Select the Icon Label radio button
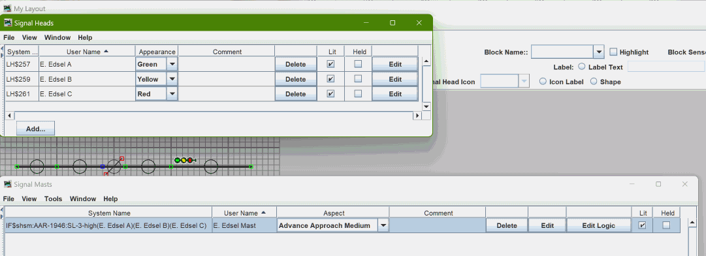Viewport: 706px width, 256px height. (543, 82)
